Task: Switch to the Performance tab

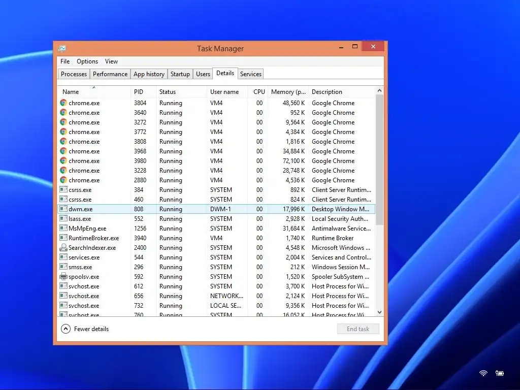Action: tap(110, 74)
